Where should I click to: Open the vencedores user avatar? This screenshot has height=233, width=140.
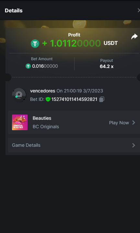click(19, 95)
